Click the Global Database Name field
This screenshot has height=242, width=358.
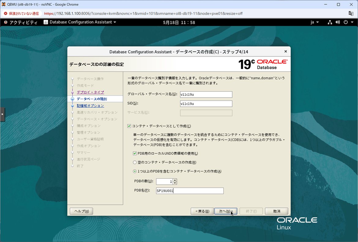(206, 95)
